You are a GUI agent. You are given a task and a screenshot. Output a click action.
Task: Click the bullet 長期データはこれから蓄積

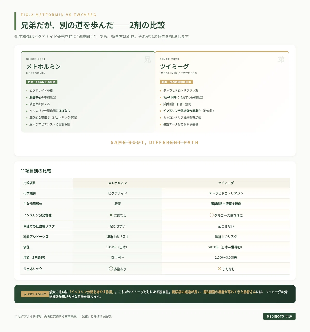(x=181, y=124)
